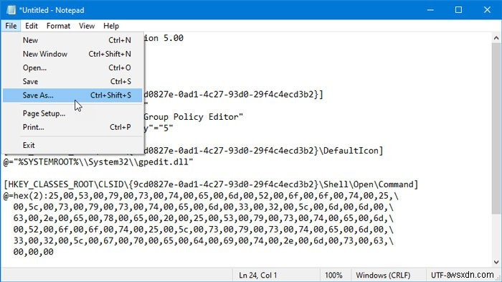This screenshot has width=502, height=282.
Task: Choose Print... from the File menu
Action: 72,127
